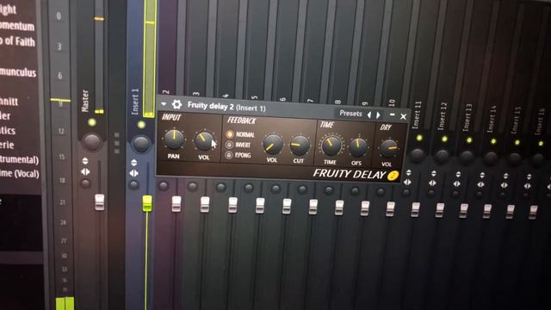Image resolution: width=551 pixels, height=310 pixels.
Task: Click the green Insert 1 volume fader
Action: [147, 204]
